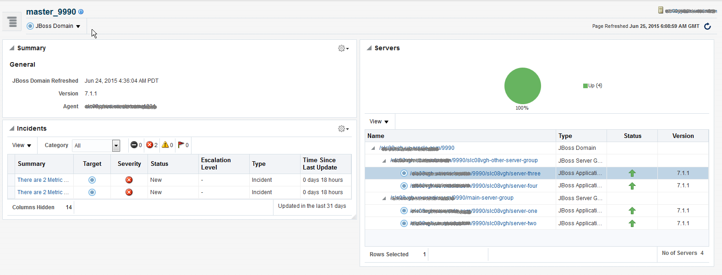Open the server-one link
Screen dimensions: 722x275
point(474,211)
